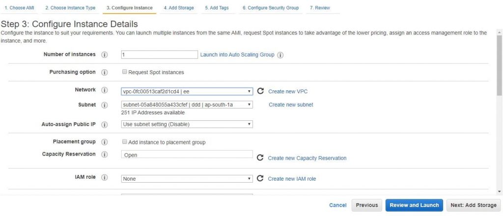Go to 2. Choose Instance Type tab

70,8
